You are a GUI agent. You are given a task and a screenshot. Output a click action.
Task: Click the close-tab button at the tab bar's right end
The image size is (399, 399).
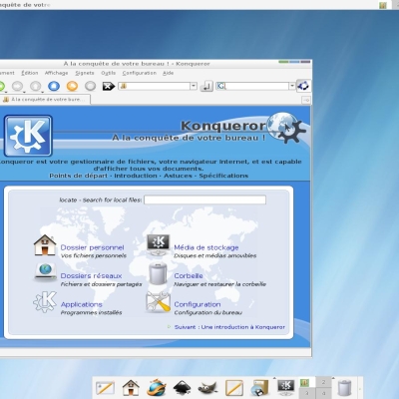(306, 100)
